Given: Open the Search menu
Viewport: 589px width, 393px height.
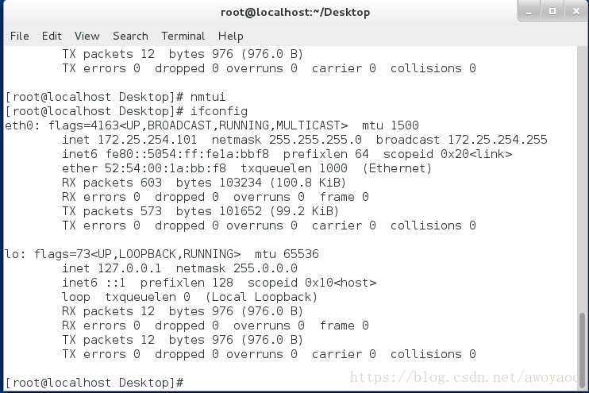Looking at the screenshot, I should [130, 36].
